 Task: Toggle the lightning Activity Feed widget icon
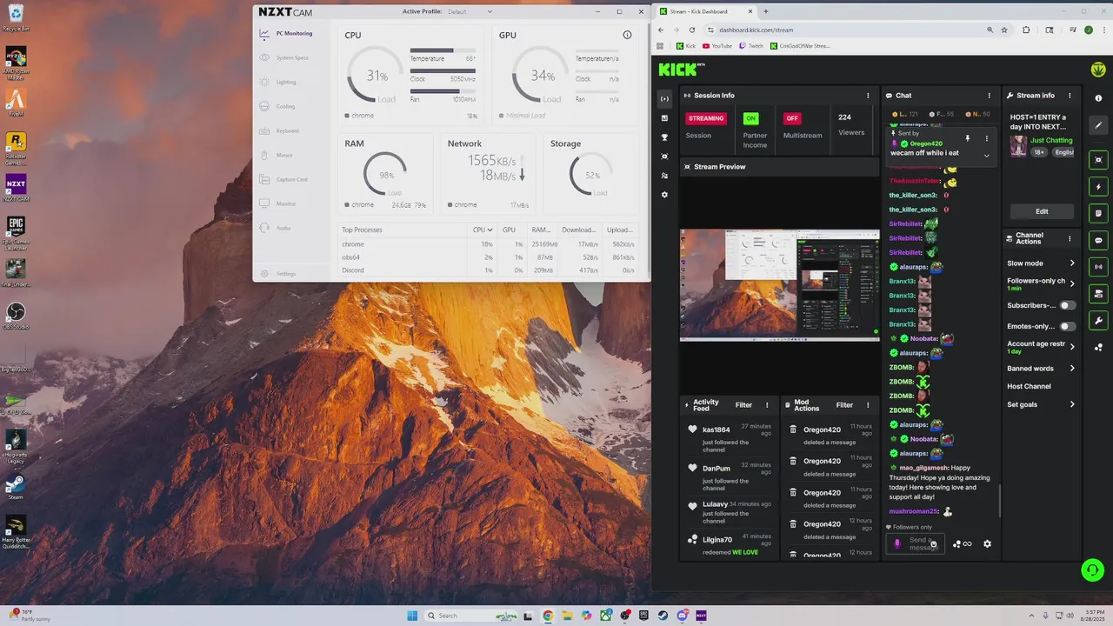pyautogui.click(x=1098, y=187)
